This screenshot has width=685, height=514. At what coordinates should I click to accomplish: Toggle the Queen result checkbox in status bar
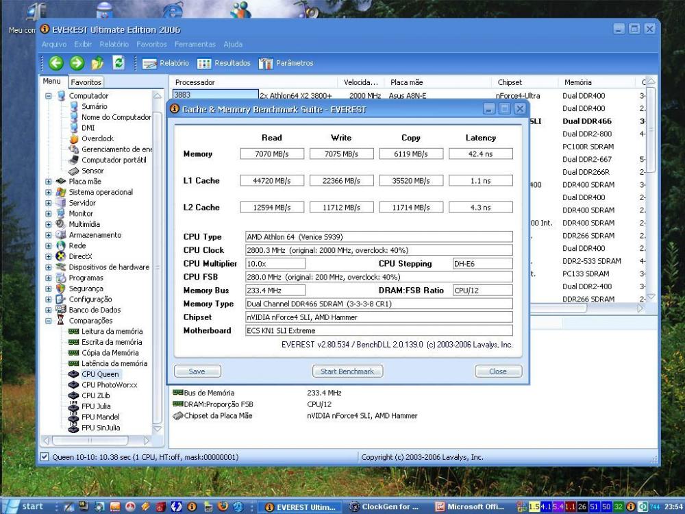pos(45,457)
